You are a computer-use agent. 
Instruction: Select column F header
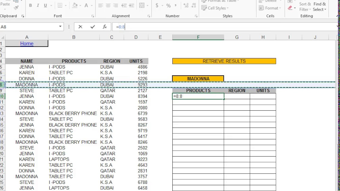point(198,37)
